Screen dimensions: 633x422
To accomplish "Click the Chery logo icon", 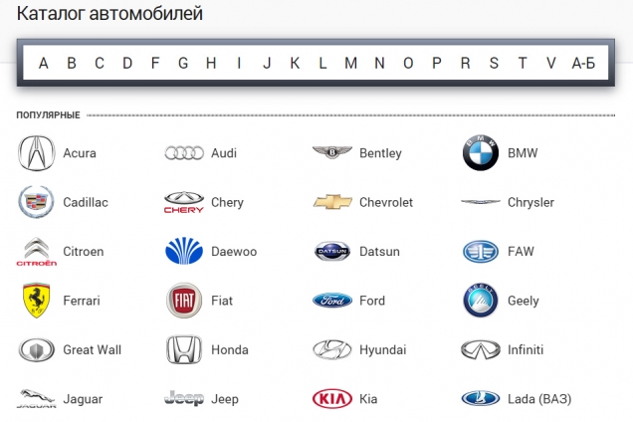I will pyautogui.click(x=184, y=202).
